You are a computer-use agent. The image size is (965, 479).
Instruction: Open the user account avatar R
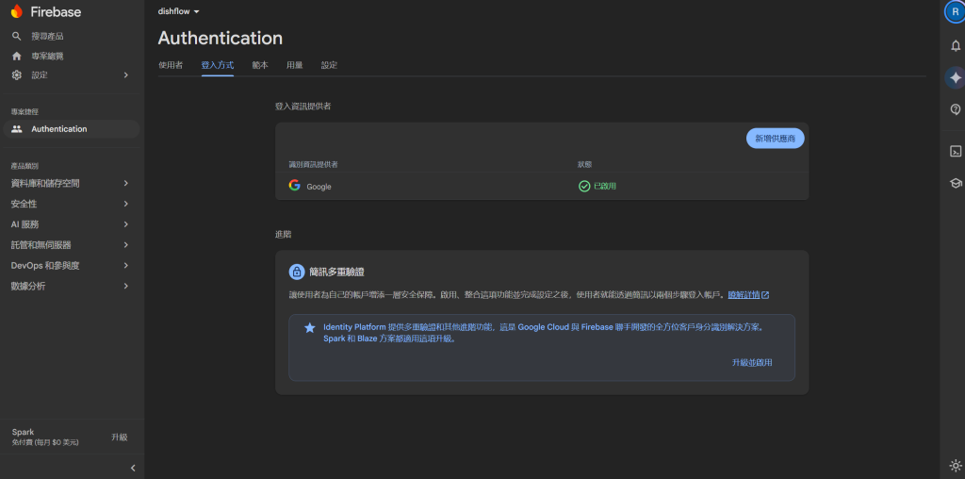[x=956, y=12]
